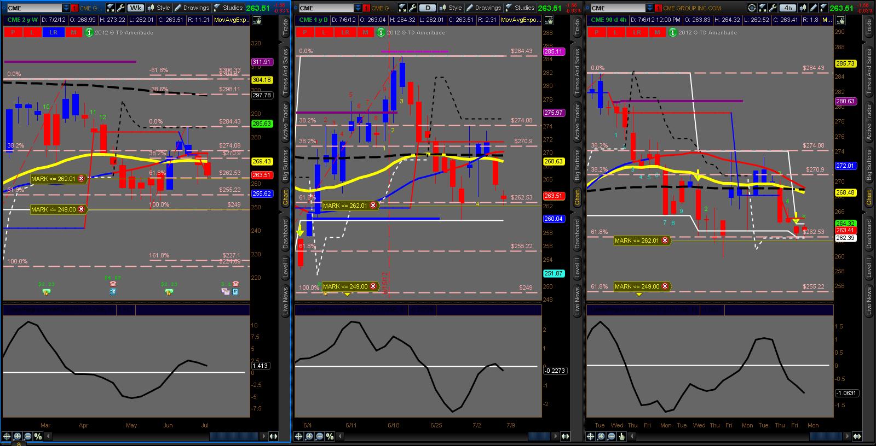Open chart settings wrench in 4h chart
876x446 pixels.
tap(773, 8)
